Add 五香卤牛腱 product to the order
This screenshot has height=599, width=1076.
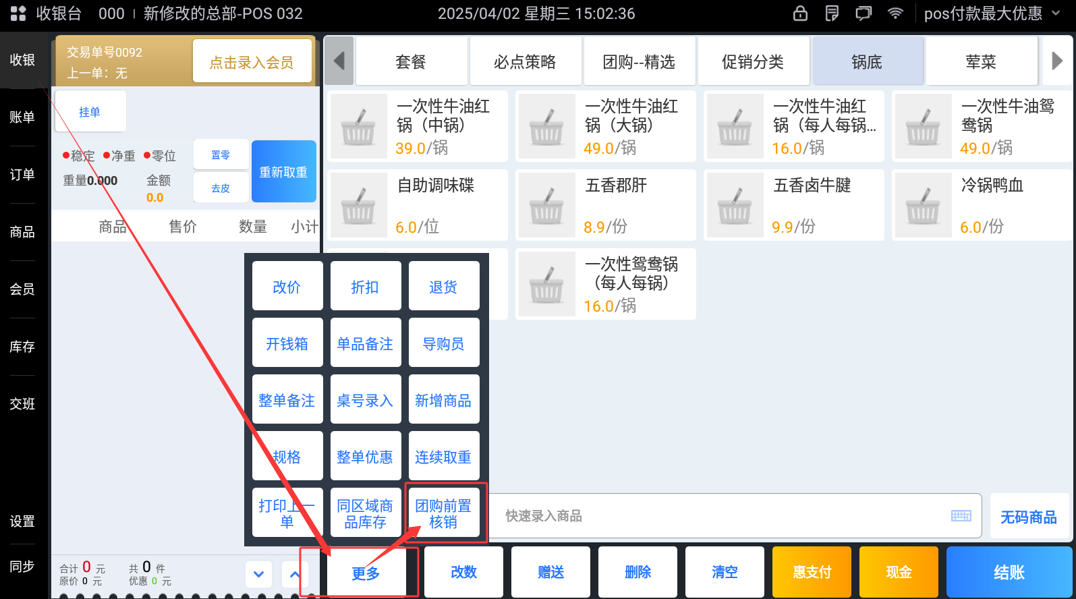pos(793,205)
